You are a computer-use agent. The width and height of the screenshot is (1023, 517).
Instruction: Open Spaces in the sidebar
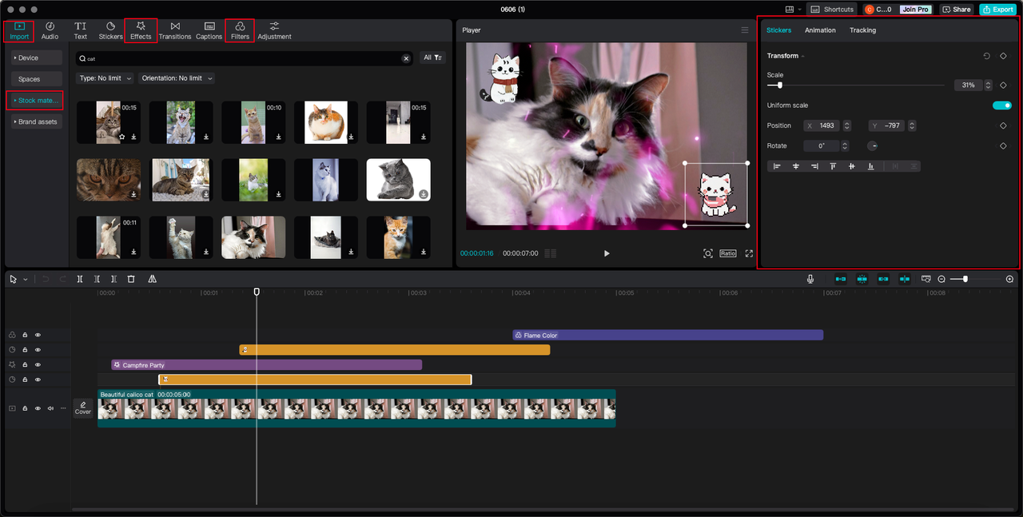point(37,79)
